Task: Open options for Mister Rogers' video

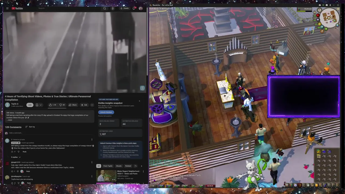Action: coord(143,171)
